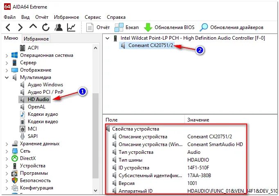Go up one level with the up arrow icon

tap(33, 27)
